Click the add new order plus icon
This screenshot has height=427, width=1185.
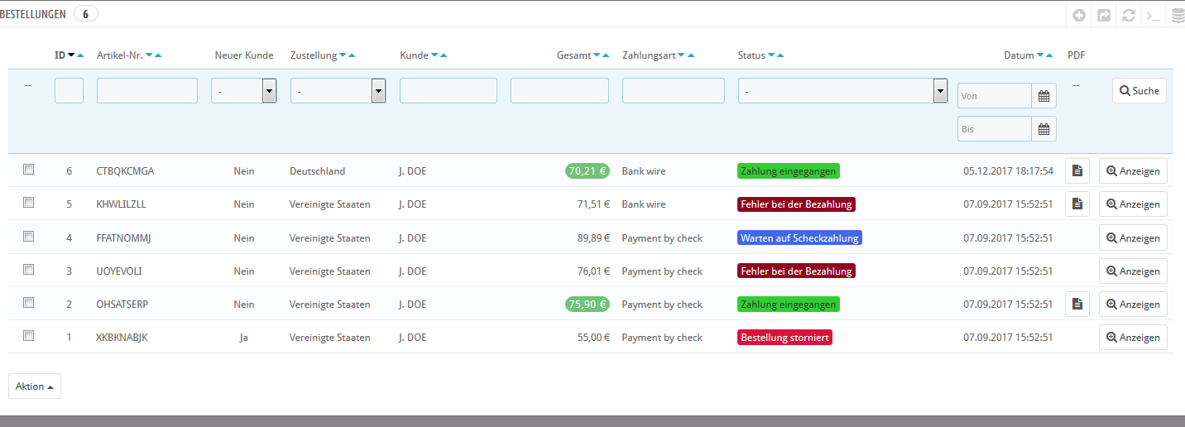tap(1078, 15)
